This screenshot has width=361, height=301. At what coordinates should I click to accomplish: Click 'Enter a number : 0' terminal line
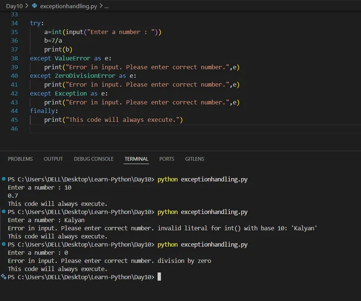(38, 253)
